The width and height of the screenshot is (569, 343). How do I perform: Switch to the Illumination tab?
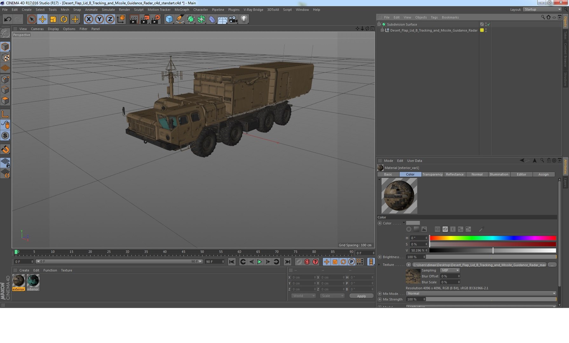point(499,174)
